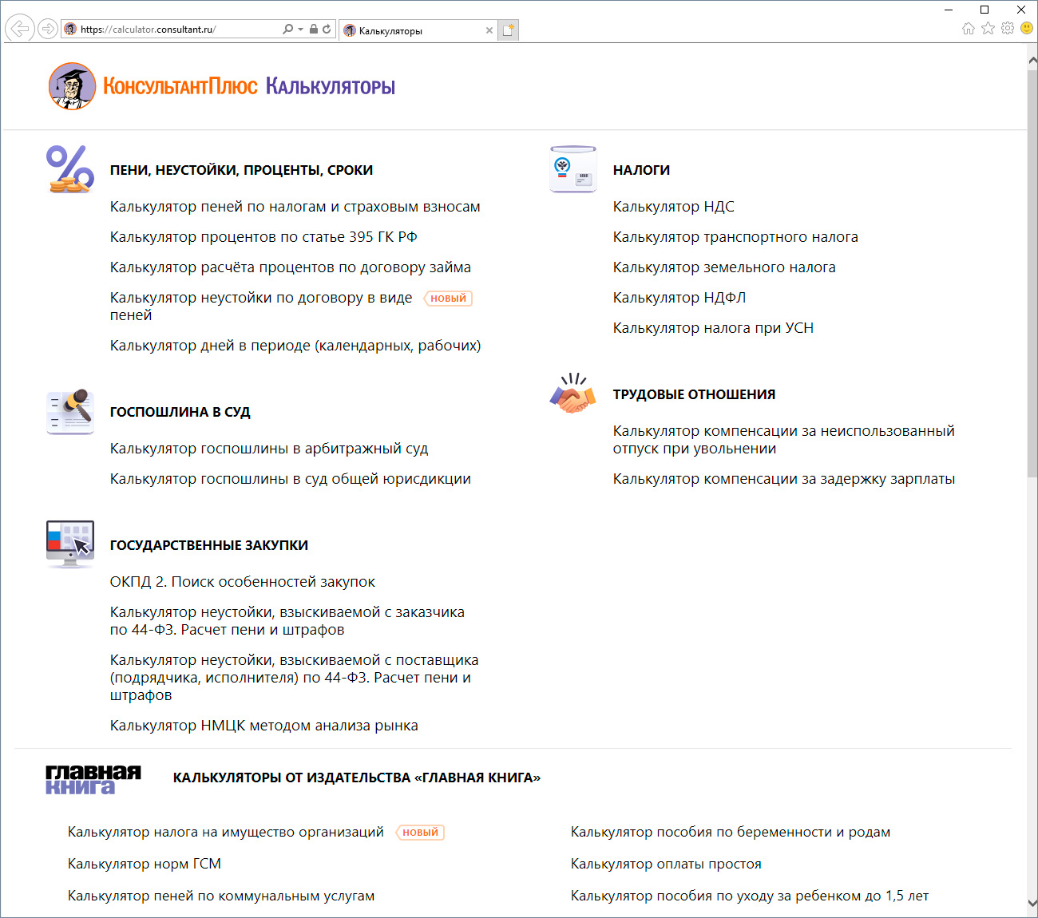Viewport: 1038px width, 918px height.
Task: Click the vertical scrollbar thumb
Action: [1032, 273]
